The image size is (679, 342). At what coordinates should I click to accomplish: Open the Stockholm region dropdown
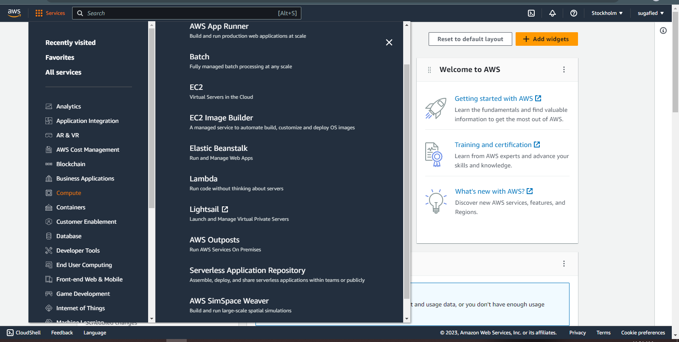(x=607, y=13)
